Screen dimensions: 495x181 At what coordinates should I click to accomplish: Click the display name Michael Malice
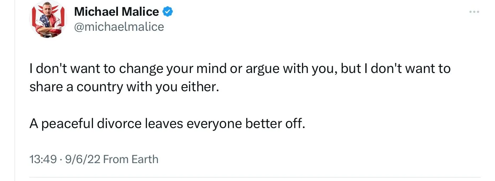click(116, 12)
